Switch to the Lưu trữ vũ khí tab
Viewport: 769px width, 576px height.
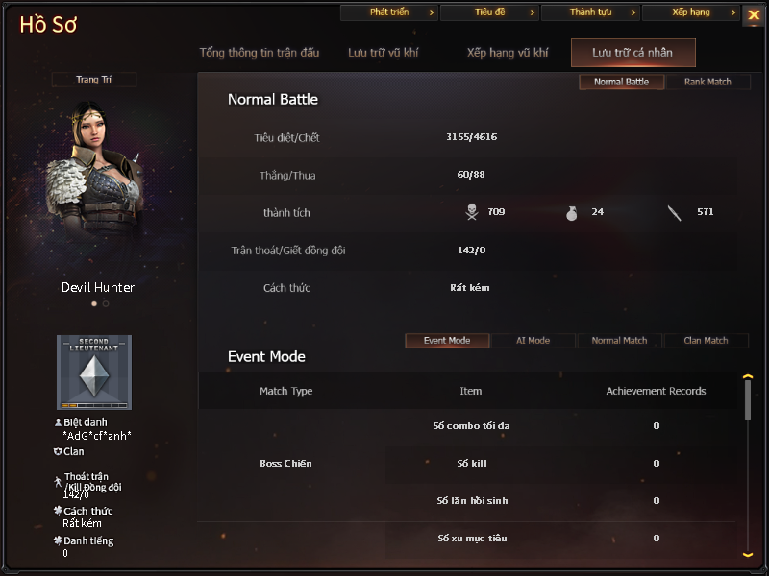point(383,53)
